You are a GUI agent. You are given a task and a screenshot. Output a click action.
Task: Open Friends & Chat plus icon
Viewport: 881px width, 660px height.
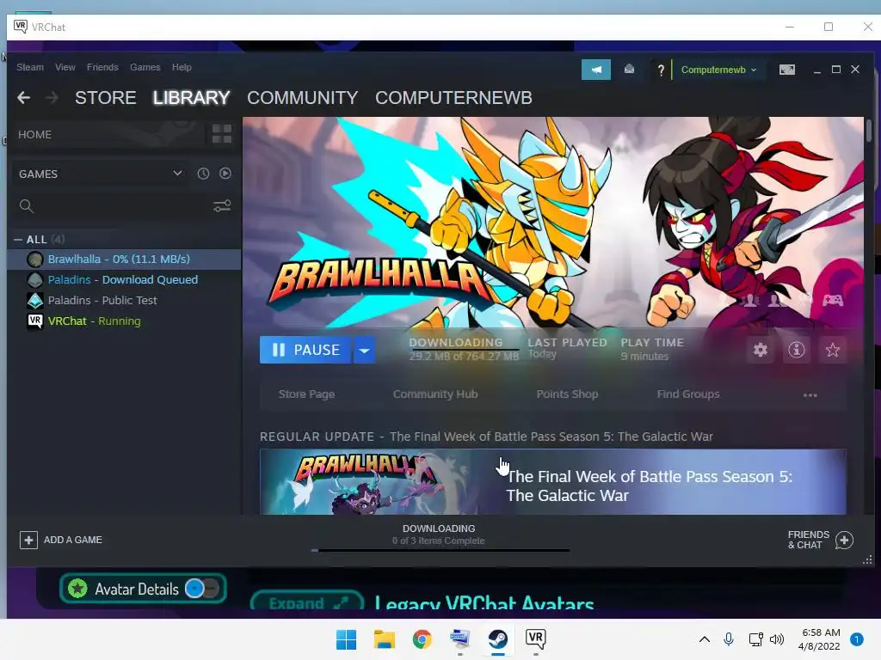(x=844, y=540)
